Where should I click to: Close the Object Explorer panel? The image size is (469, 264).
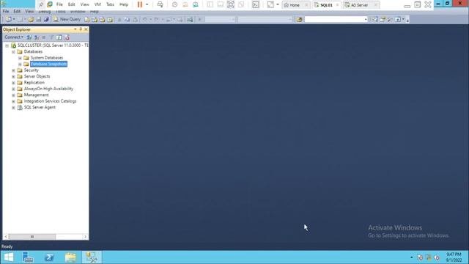[x=86, y=29]
